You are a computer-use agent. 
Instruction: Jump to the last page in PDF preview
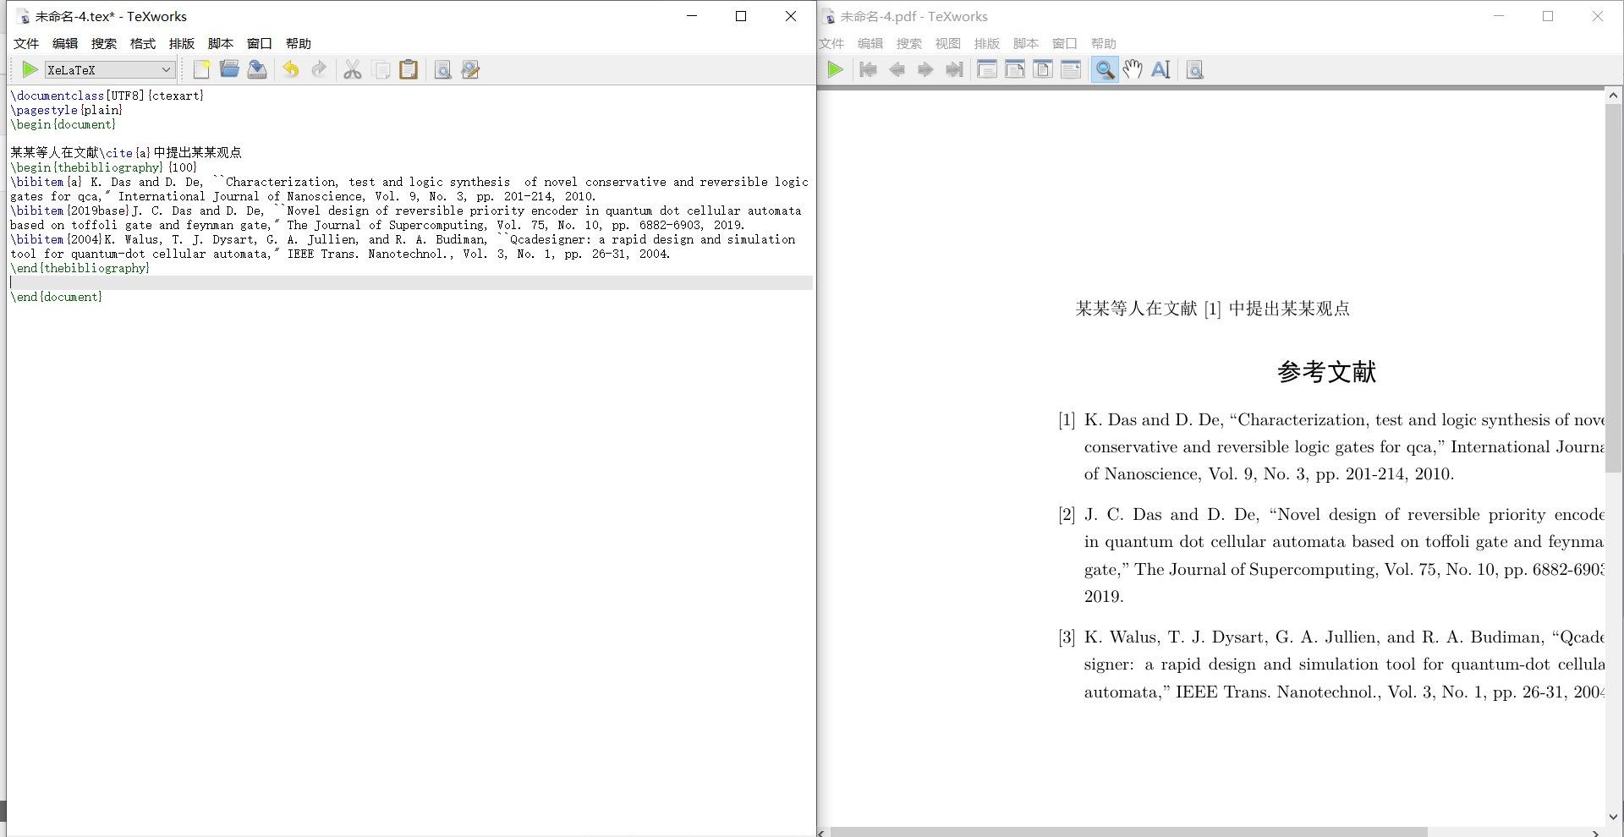(954, 70)
